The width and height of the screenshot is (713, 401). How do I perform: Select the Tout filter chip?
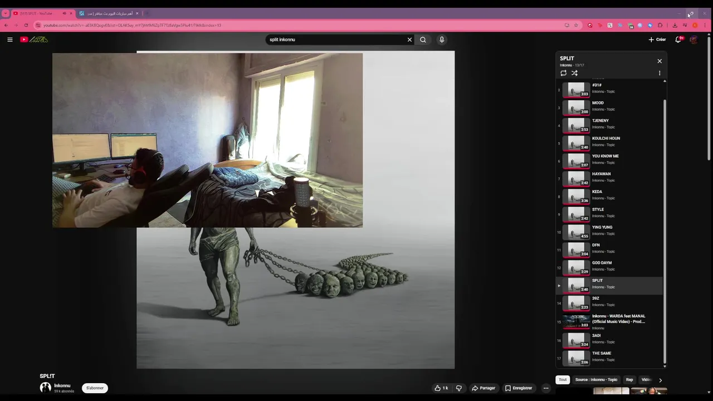(x=563, y=380)
